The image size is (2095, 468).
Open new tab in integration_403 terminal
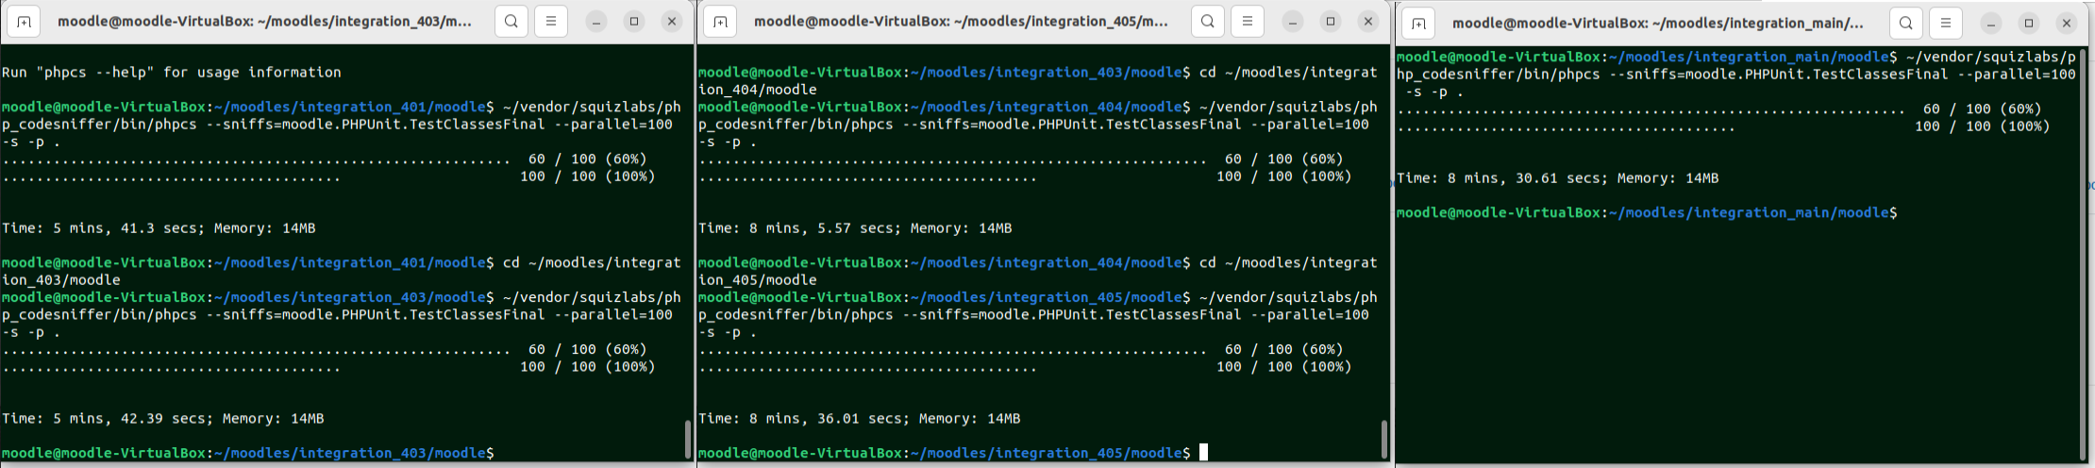24,21
